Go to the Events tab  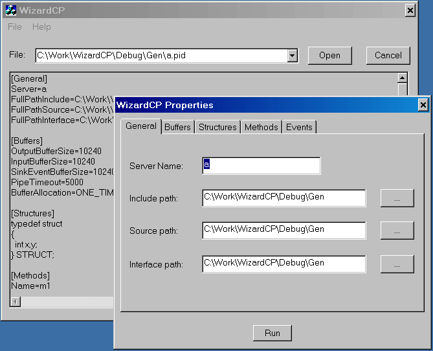click(299, 127)
